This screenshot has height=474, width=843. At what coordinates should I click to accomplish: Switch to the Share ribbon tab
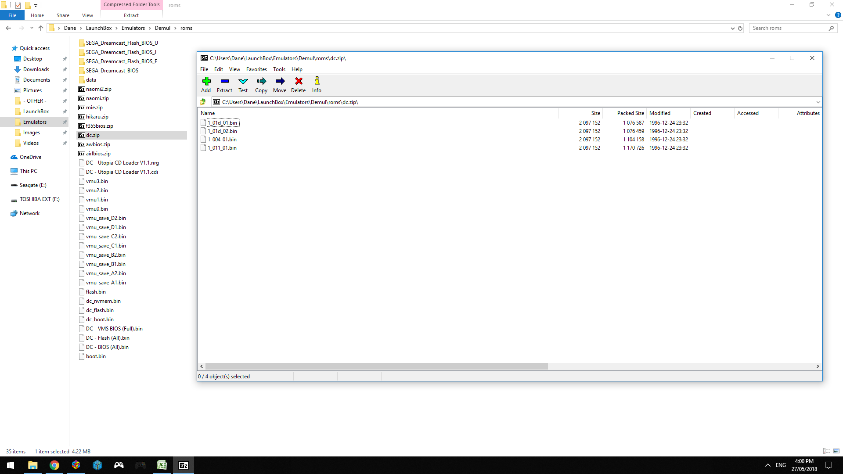[x=63, y=15]
